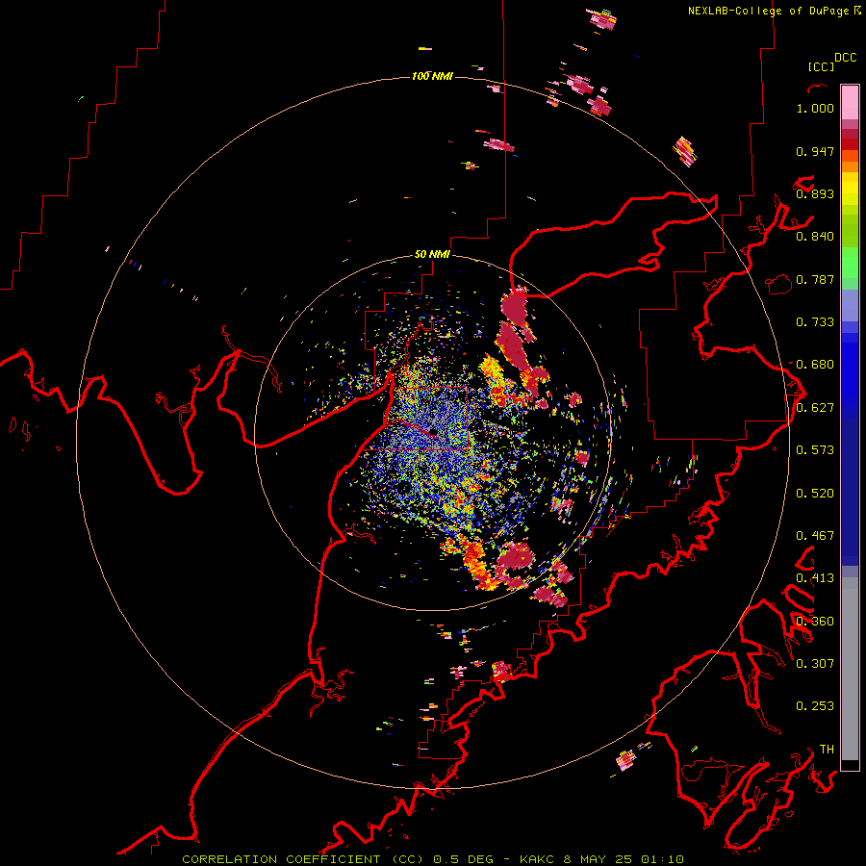Pick the light pink segment of color bar
Image resolution: width=866 pixels, height=866 pixels.
point(850,103)
